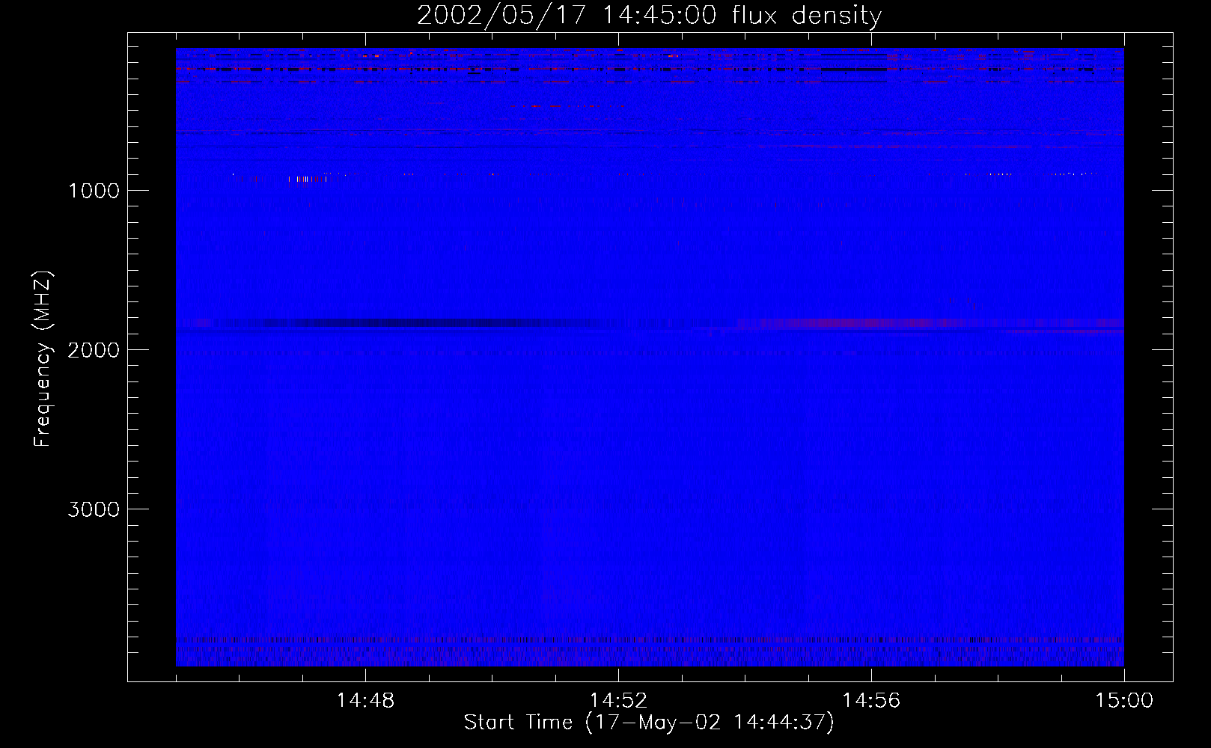Click the 14:52 time tick label
This screenshot has height=748, width=1211.
618,701
